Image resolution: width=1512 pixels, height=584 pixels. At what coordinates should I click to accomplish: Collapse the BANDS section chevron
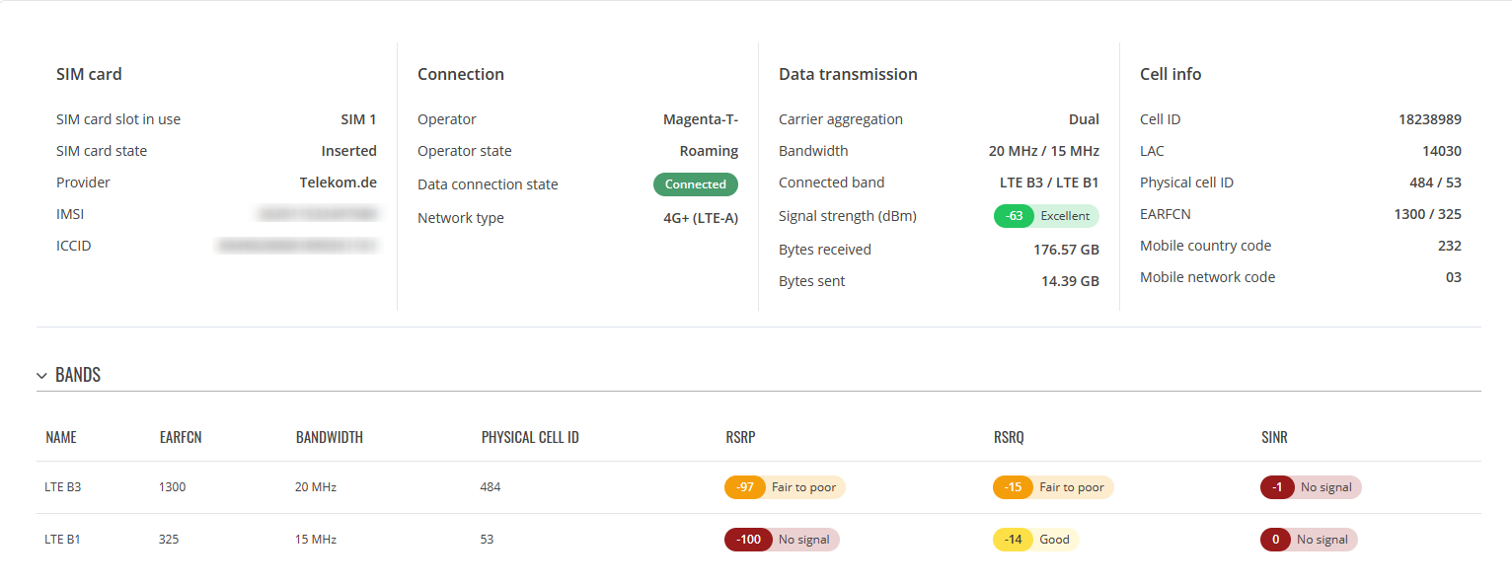[x=41, y=376]
